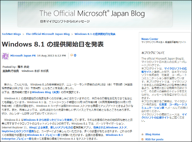Image resolution: width=192 pixels, height=142 pixels.
Task: Click the 本ブログについて sidebar heading
Action: 153,53
